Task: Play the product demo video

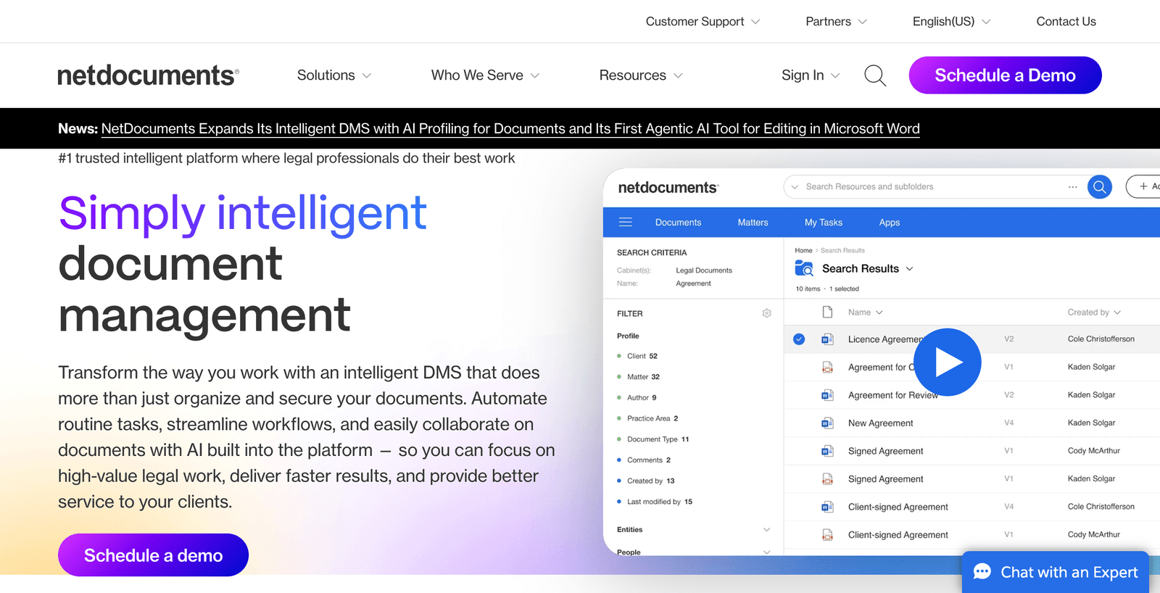Action: tap(947, 362)
